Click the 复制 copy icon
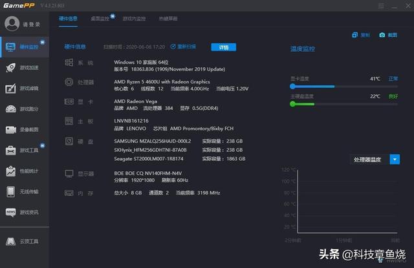The width and height of the screenshot is (414, 268). (x=355, y=35)
